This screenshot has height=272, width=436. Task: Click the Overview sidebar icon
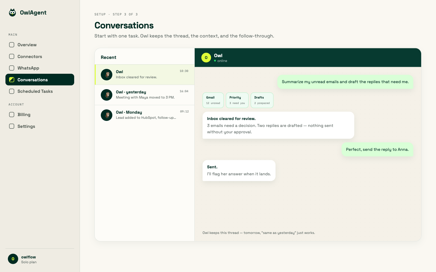tap(12, 45)
